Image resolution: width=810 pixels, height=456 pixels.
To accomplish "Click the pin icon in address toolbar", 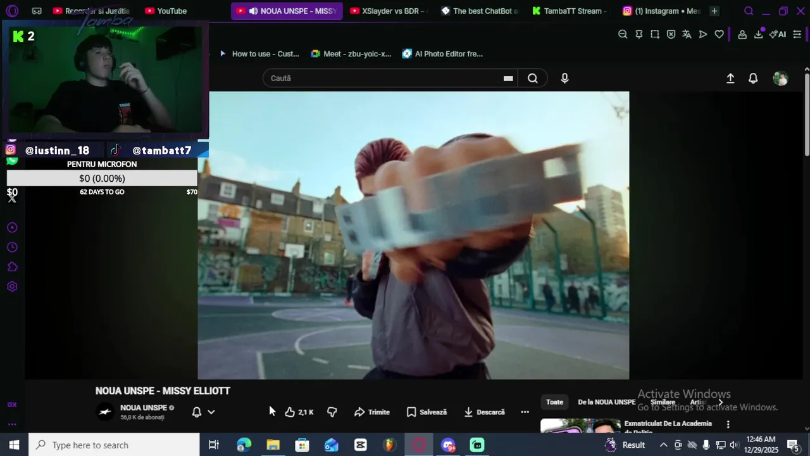I will pos(639,34).
